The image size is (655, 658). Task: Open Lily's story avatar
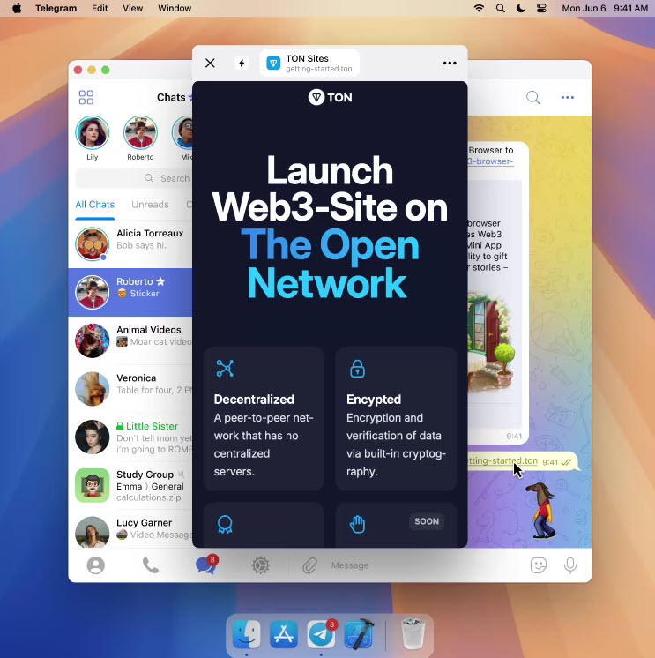pos(93,133)
